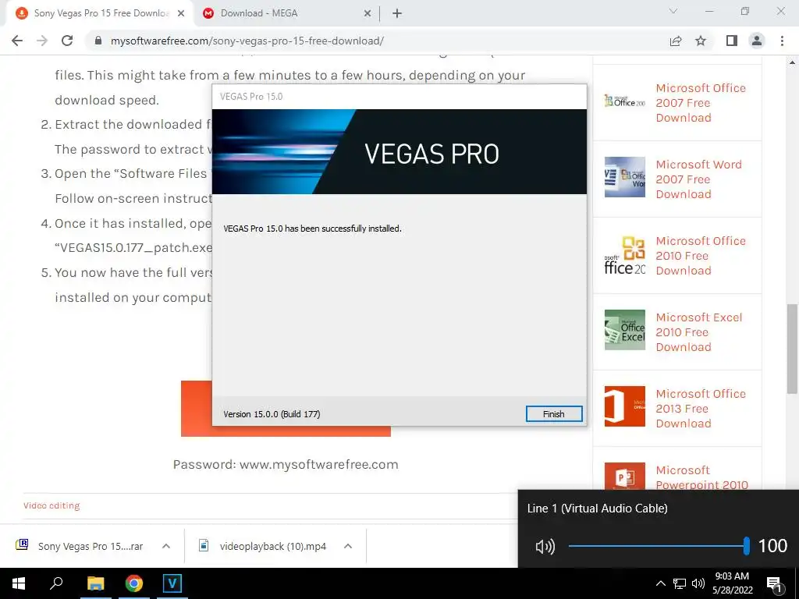The image size is (799, 599).
Task: Open Google Chrome from taskbar
Action: (134, 583)
